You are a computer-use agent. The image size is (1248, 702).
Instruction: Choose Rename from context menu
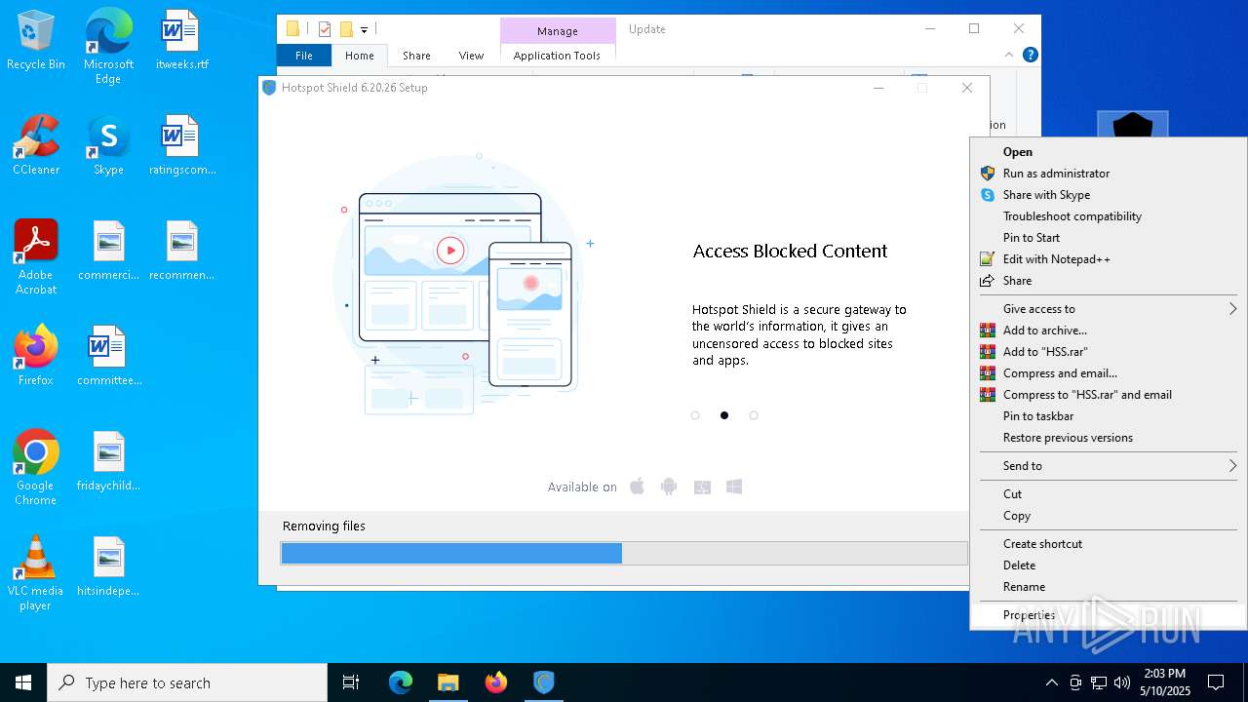tap(1109, 587)
